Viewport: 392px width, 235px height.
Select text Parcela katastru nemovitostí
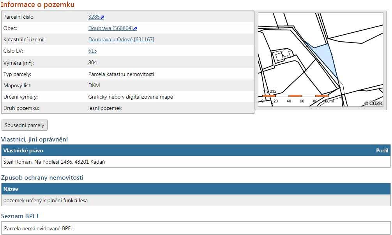(x=121, y=74)
